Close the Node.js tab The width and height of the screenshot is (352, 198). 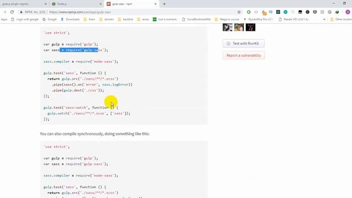pos(100,4)
